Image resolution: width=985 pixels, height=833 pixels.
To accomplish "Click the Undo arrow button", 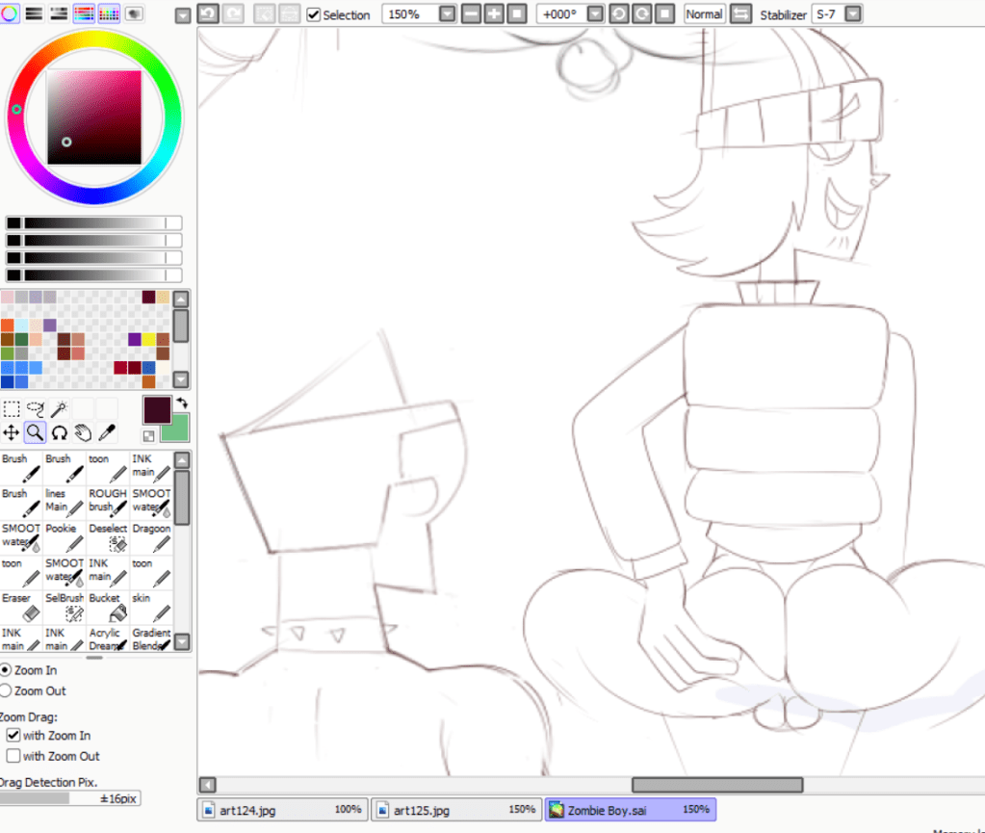I will coord(208,13).
